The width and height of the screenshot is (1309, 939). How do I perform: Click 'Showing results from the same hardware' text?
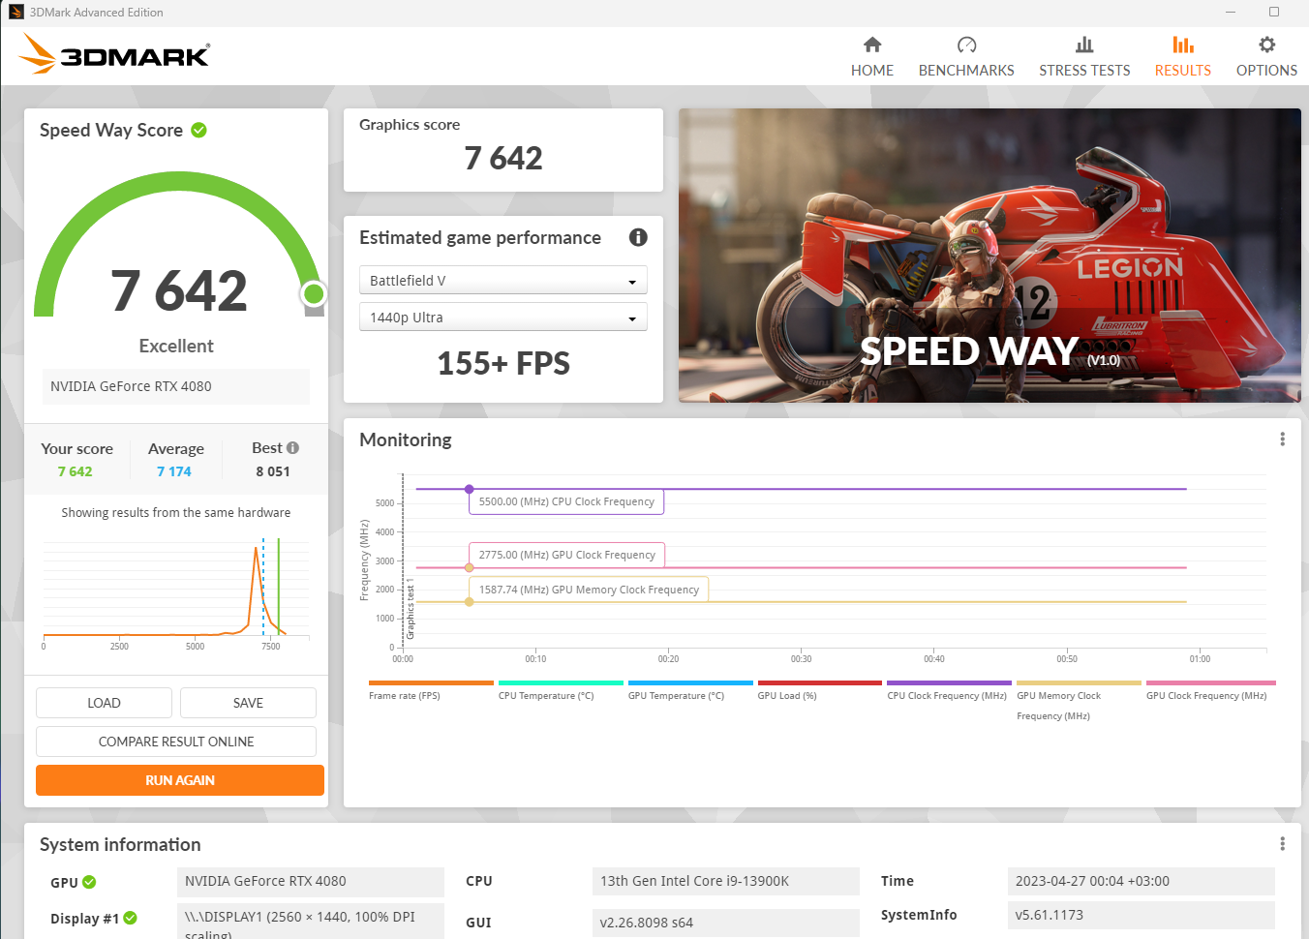click(x=176, y=513)
